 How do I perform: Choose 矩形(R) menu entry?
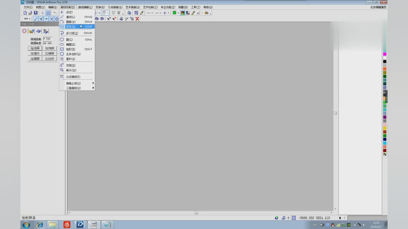click(77, 49)
